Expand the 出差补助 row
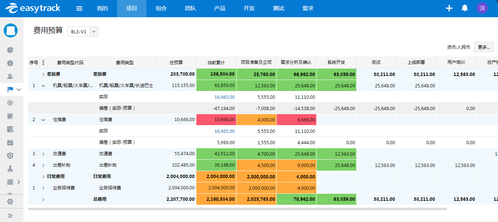 click(43, 165)
